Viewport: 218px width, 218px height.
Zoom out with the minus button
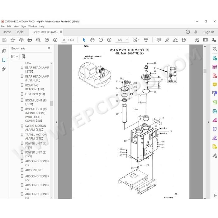click(101, 40)
